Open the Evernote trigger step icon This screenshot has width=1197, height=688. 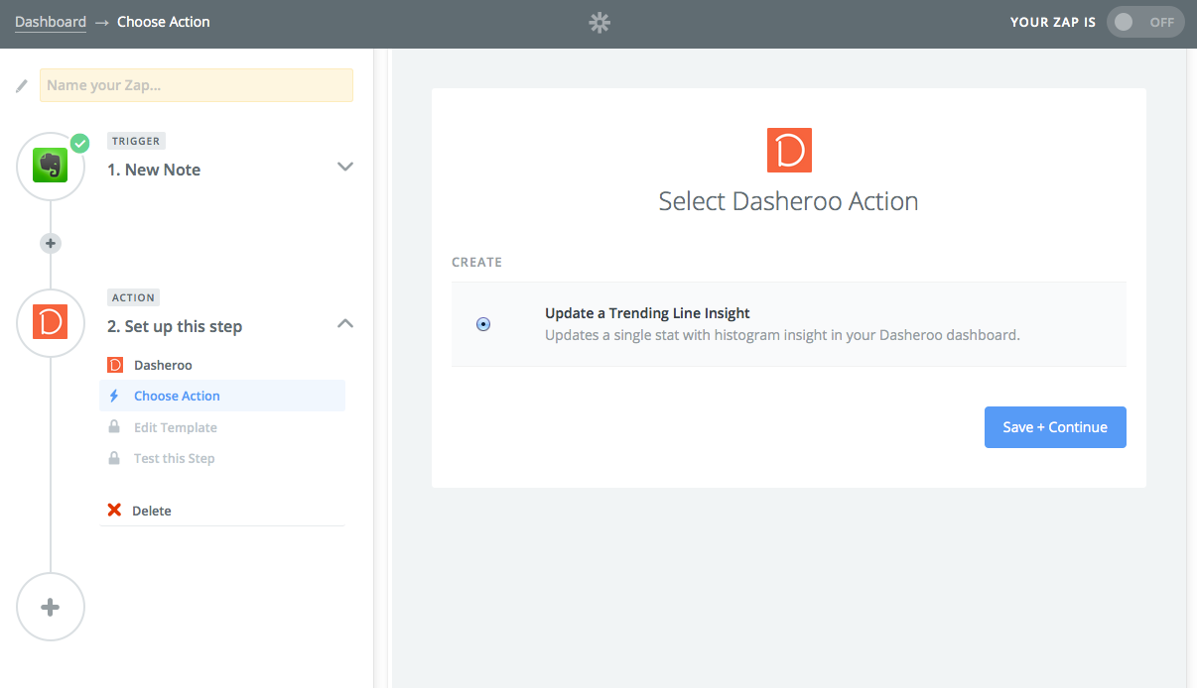(x=51, y=166)
